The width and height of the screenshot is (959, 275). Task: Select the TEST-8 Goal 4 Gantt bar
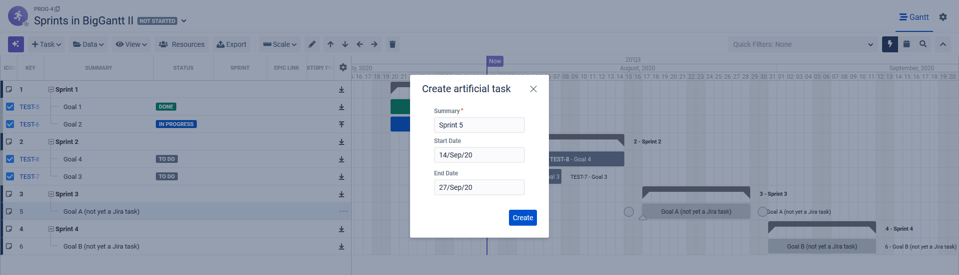[586, 159]
